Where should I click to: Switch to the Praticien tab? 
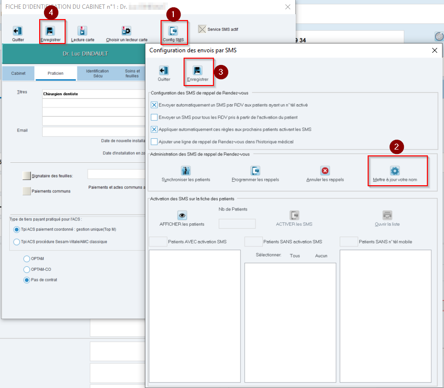coord(55,73)
